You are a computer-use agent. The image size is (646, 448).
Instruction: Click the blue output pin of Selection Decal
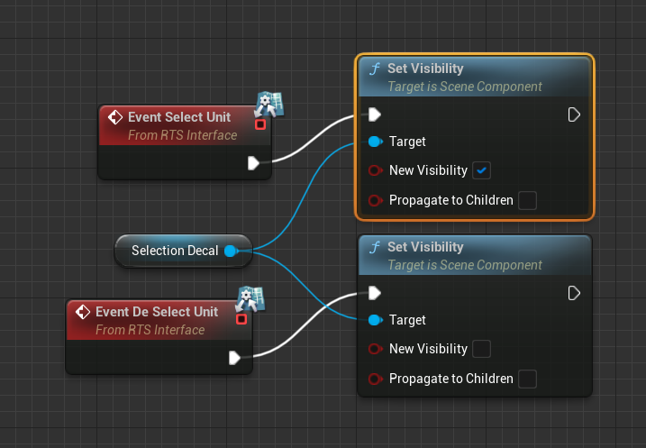click(231, 251)
